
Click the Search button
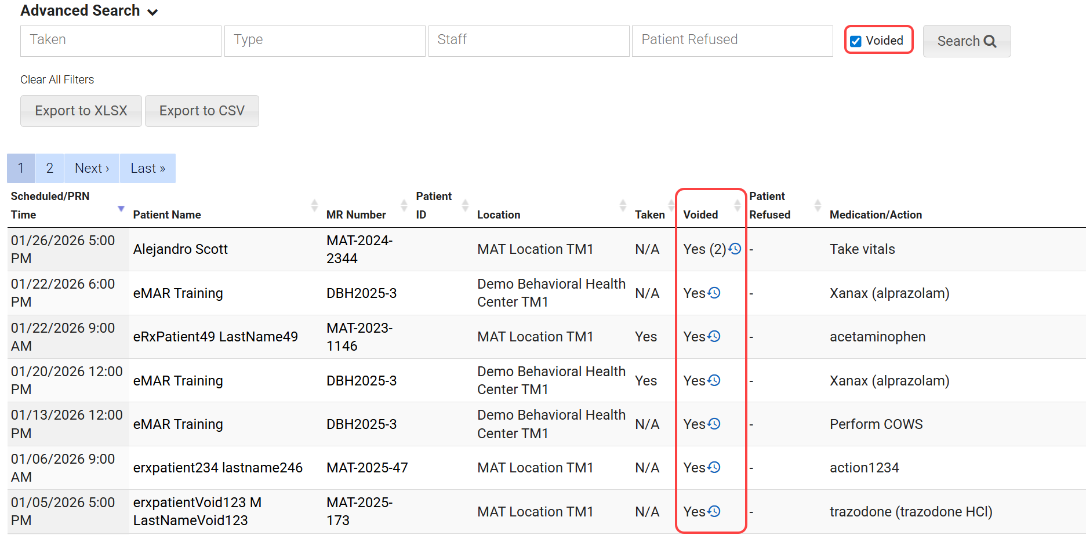click(966, 41)
